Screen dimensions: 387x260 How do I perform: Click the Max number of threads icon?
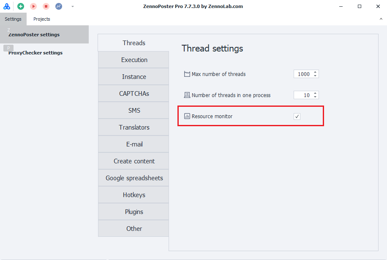(x=187, y=74)
